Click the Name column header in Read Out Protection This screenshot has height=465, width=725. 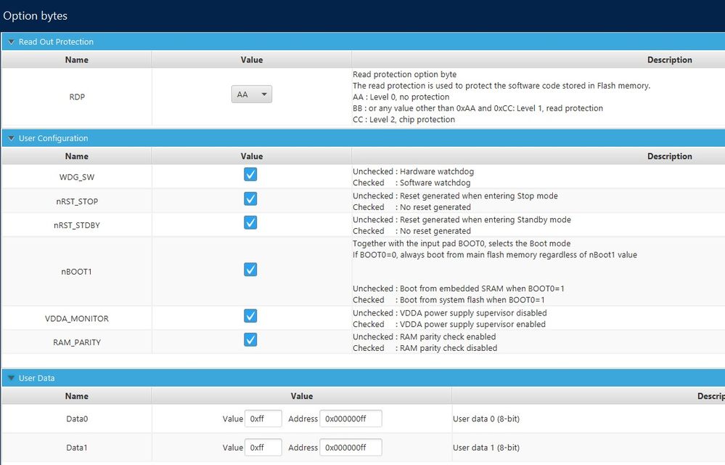click(77, 60)
